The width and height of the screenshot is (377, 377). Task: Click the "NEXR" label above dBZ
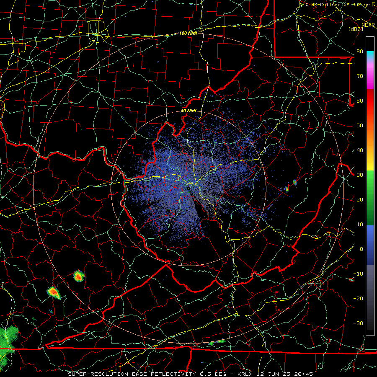368,25
